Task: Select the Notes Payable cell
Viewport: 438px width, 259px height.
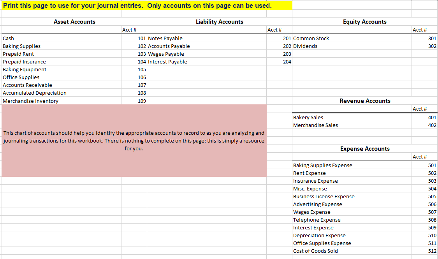Action: (207, 38)
